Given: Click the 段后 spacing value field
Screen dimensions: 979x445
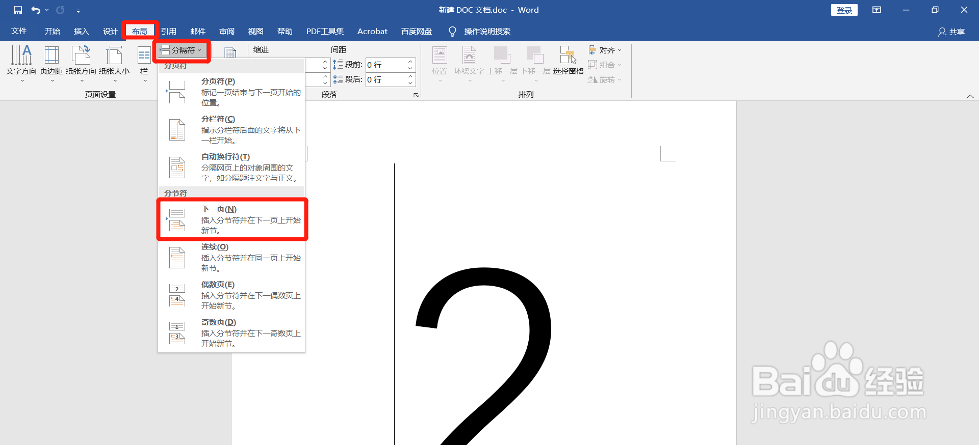Looking at the screenshot, I should 386,79.
